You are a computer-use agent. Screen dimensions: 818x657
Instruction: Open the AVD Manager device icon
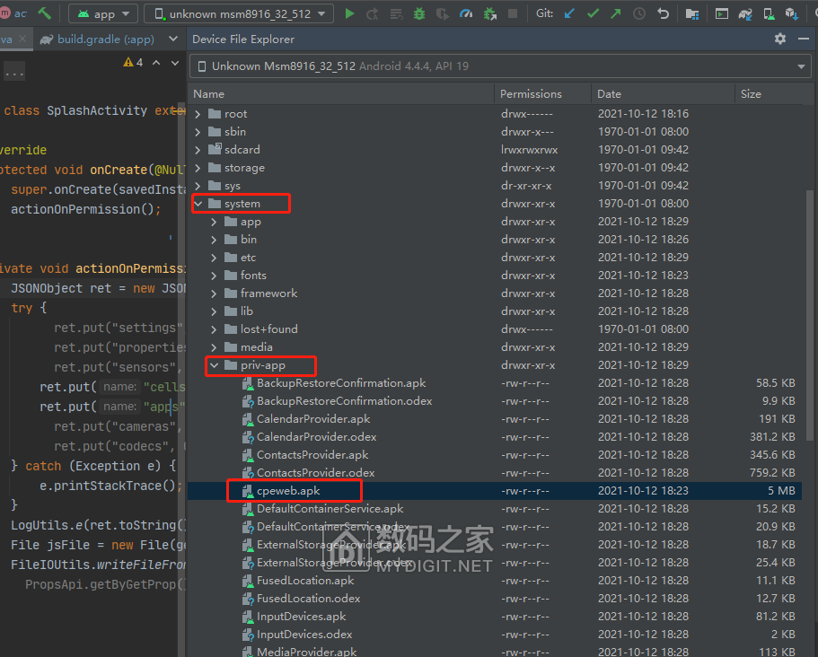tap(769, 13)
